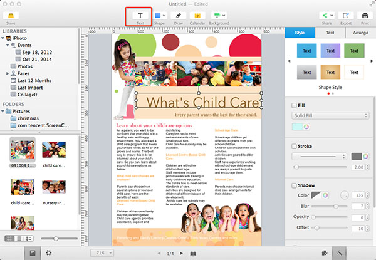
Task: Click the shadow Blur slider
Action: [329, 206]
